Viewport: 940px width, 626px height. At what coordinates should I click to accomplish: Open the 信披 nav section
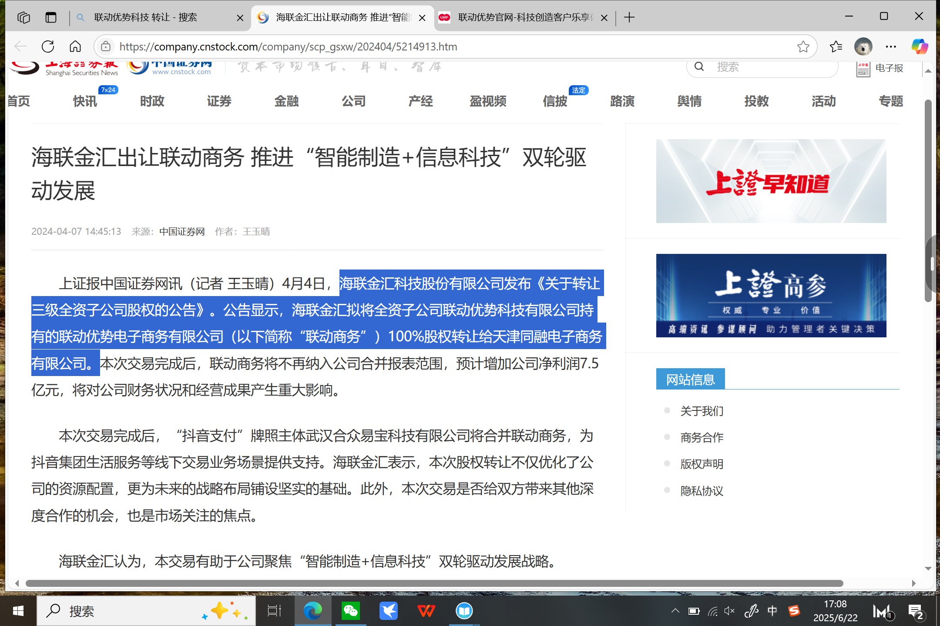click(x=555, y=101)
